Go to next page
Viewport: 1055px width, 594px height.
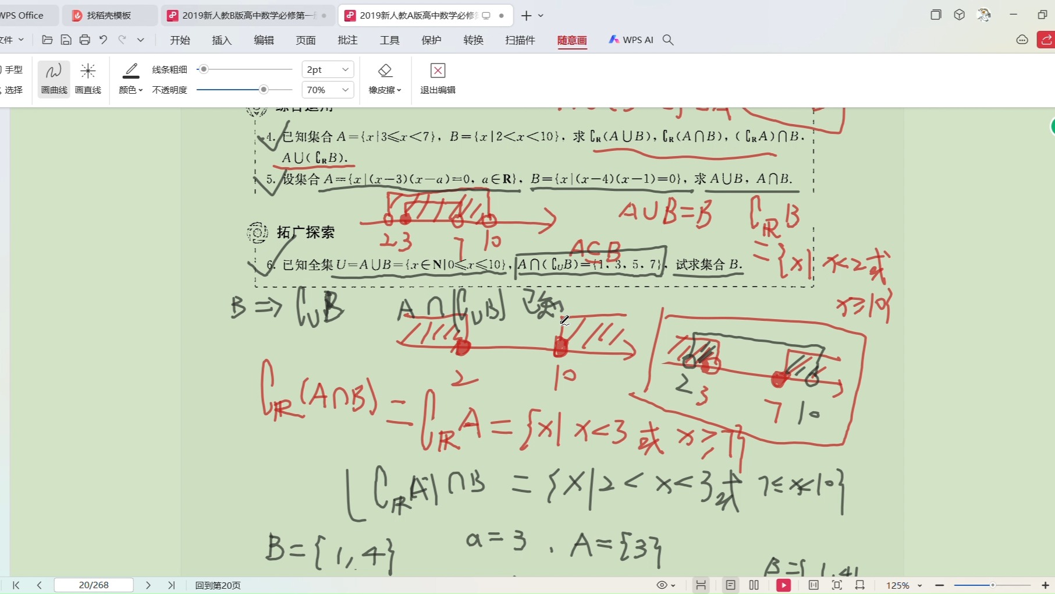click(148, 585)
